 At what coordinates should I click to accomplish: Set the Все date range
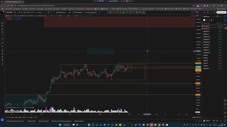32,117
